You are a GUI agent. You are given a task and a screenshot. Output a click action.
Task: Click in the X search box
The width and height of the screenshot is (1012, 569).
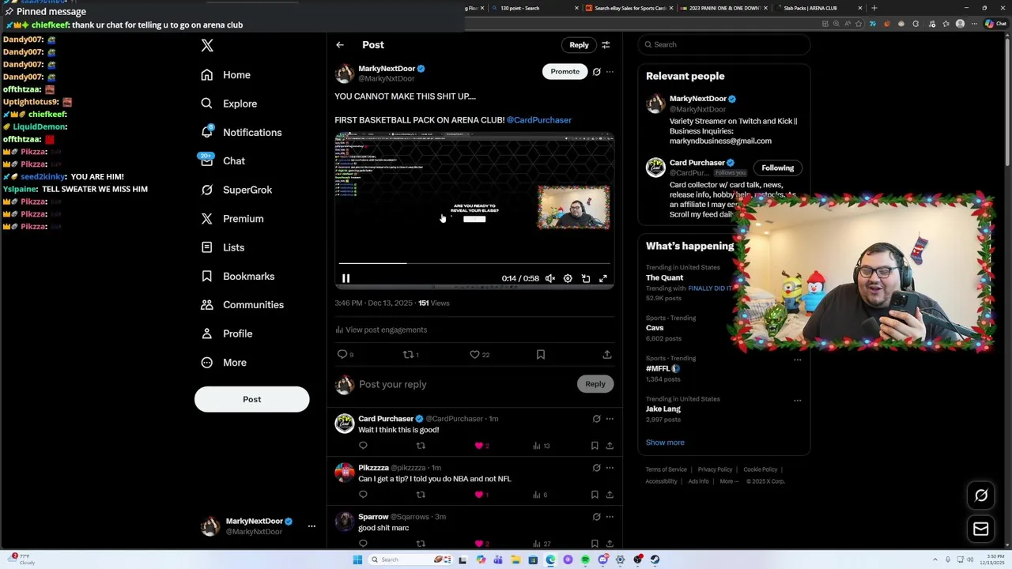(724, 45)
